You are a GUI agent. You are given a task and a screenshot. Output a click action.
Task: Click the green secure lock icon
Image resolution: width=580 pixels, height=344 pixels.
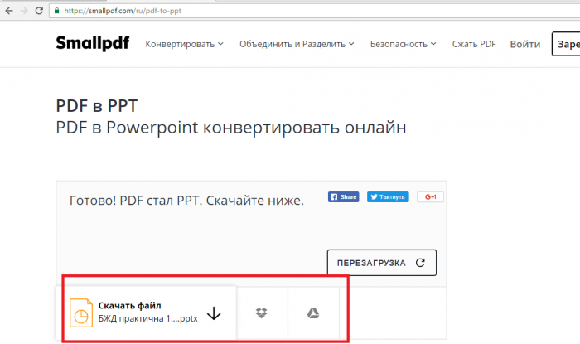[x=56, y=12]
